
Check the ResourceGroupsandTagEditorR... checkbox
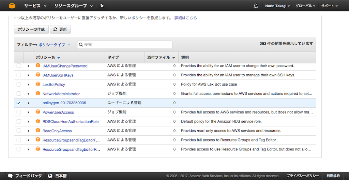(x=19, y=149)
